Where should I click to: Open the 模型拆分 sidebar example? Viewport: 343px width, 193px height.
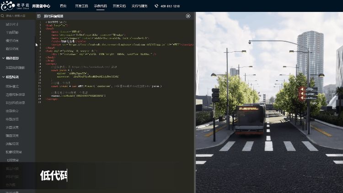(x=12, y=111)
